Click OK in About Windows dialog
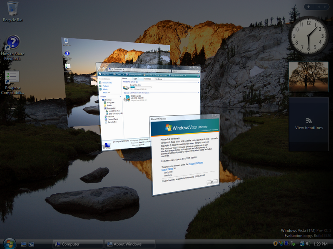 click(212, 182)
